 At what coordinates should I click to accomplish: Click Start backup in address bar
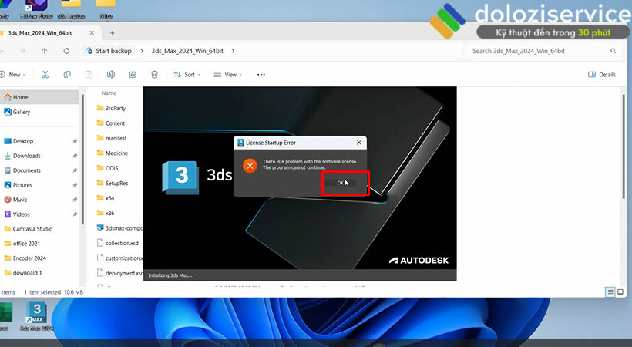click(113, 51)
